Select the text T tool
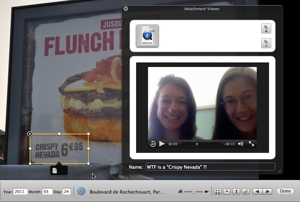The width and height of the screenshot is (300, 202). 236,192
